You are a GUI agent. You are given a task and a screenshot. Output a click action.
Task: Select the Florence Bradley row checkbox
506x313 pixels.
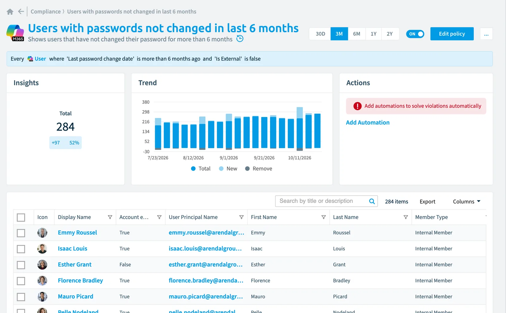tap(21, 281)
